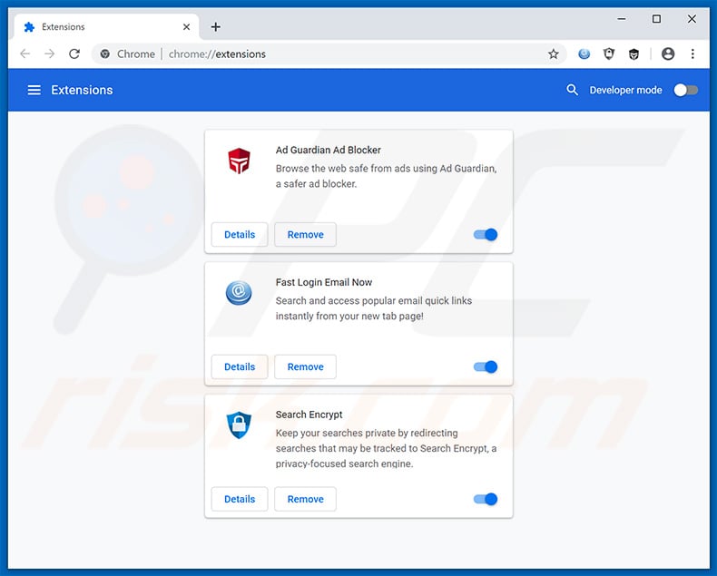Open Details for Fast Login Email Now
Viewport: 717px width, 576px height.
pyautogui.click(x=240, y=366)
